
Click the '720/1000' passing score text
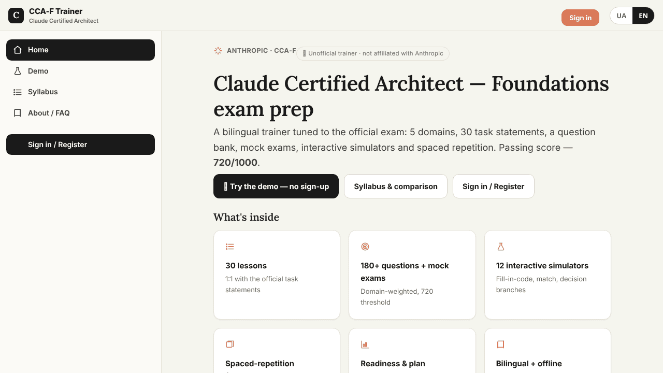236,163
